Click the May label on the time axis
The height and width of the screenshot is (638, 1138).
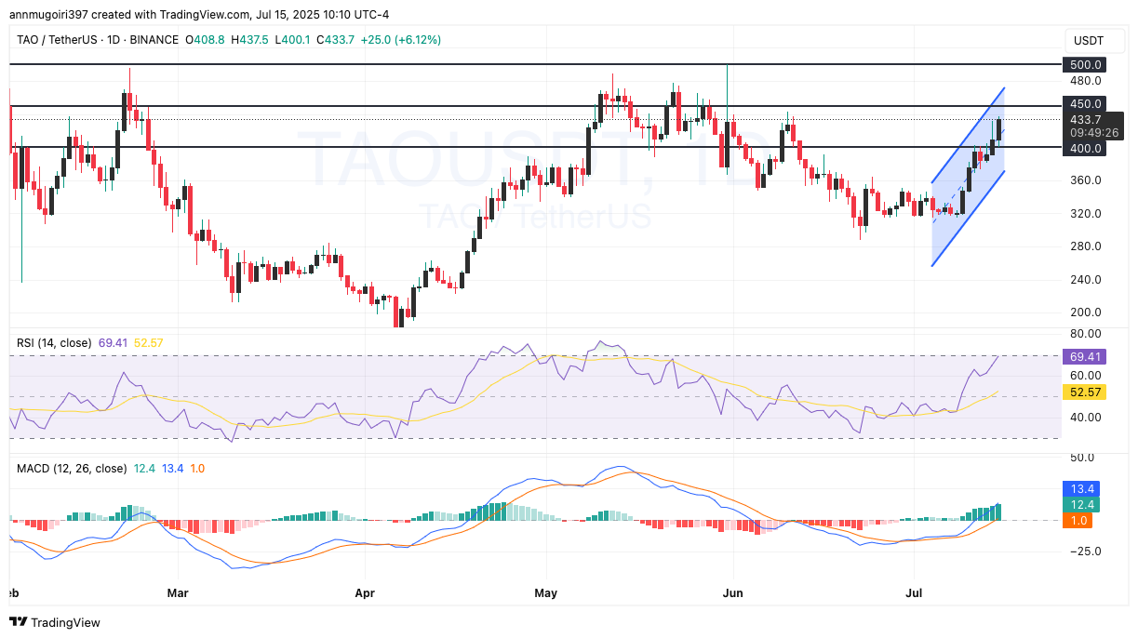[x=546, y=591]
